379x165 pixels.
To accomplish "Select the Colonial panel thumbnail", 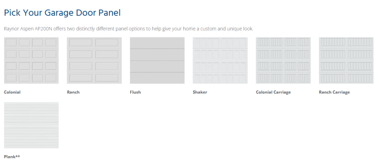I will [x=31, y=60].
